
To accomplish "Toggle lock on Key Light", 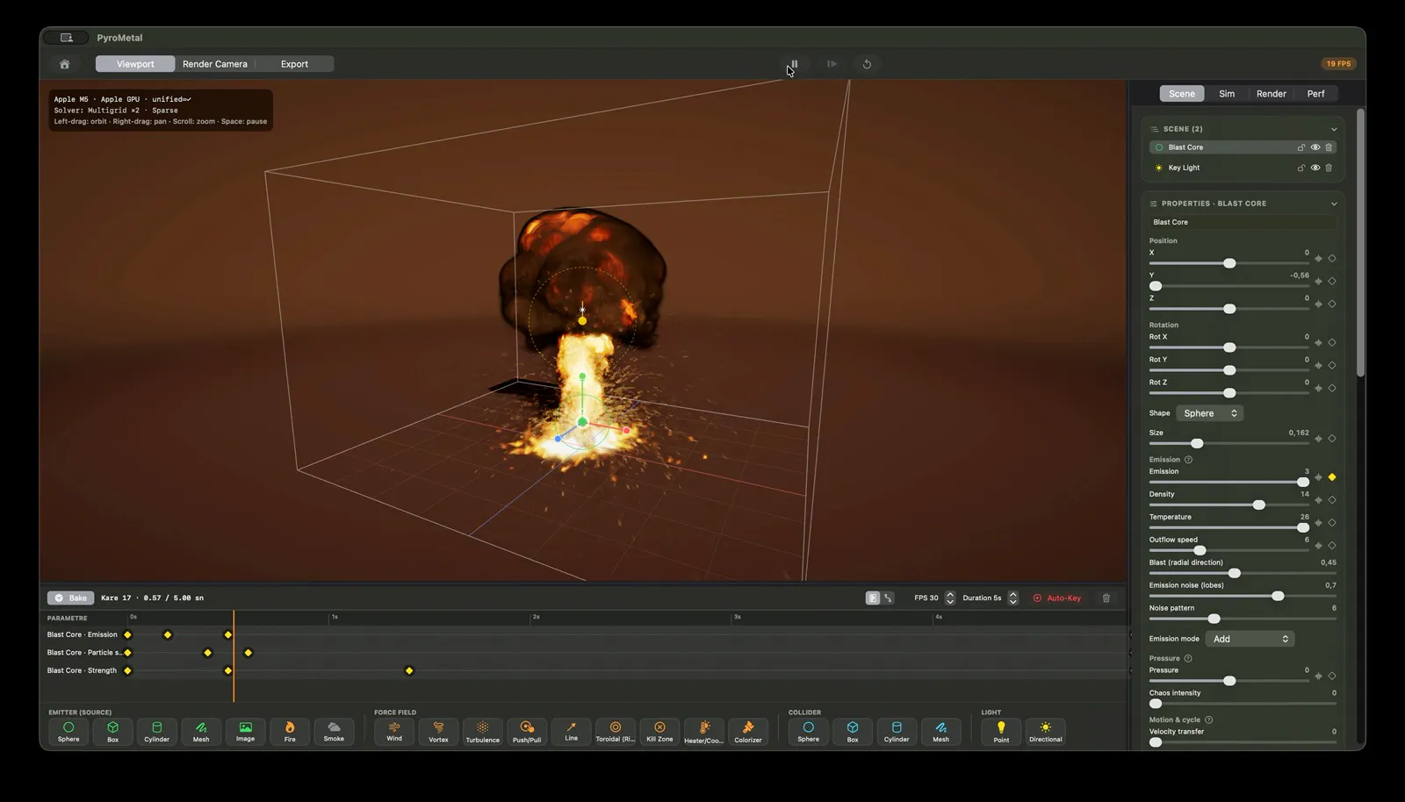I will [1301, 168].
